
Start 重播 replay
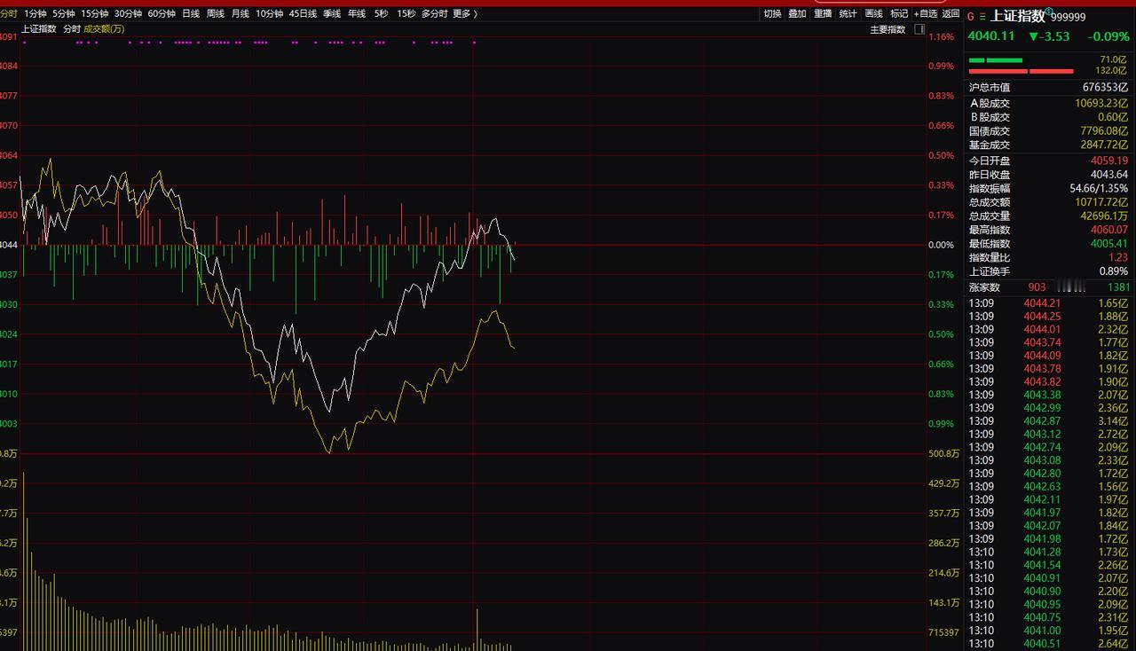coord(824,13)
